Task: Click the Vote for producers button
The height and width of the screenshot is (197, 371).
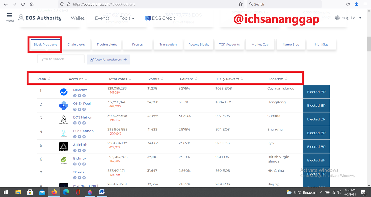Action: tap(109, 59)
